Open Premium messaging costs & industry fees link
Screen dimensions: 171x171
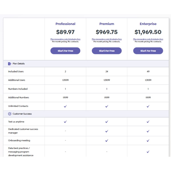pos(107,39)
